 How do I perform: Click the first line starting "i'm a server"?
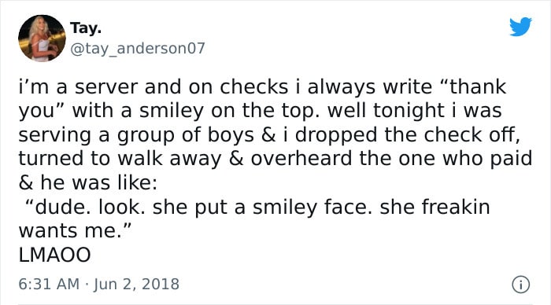point(262,87)
